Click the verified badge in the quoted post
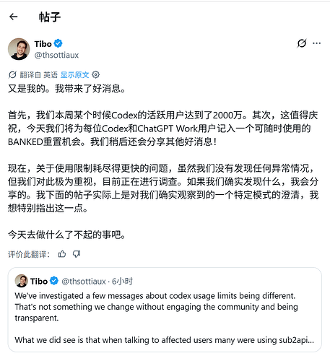 [54, 281]
